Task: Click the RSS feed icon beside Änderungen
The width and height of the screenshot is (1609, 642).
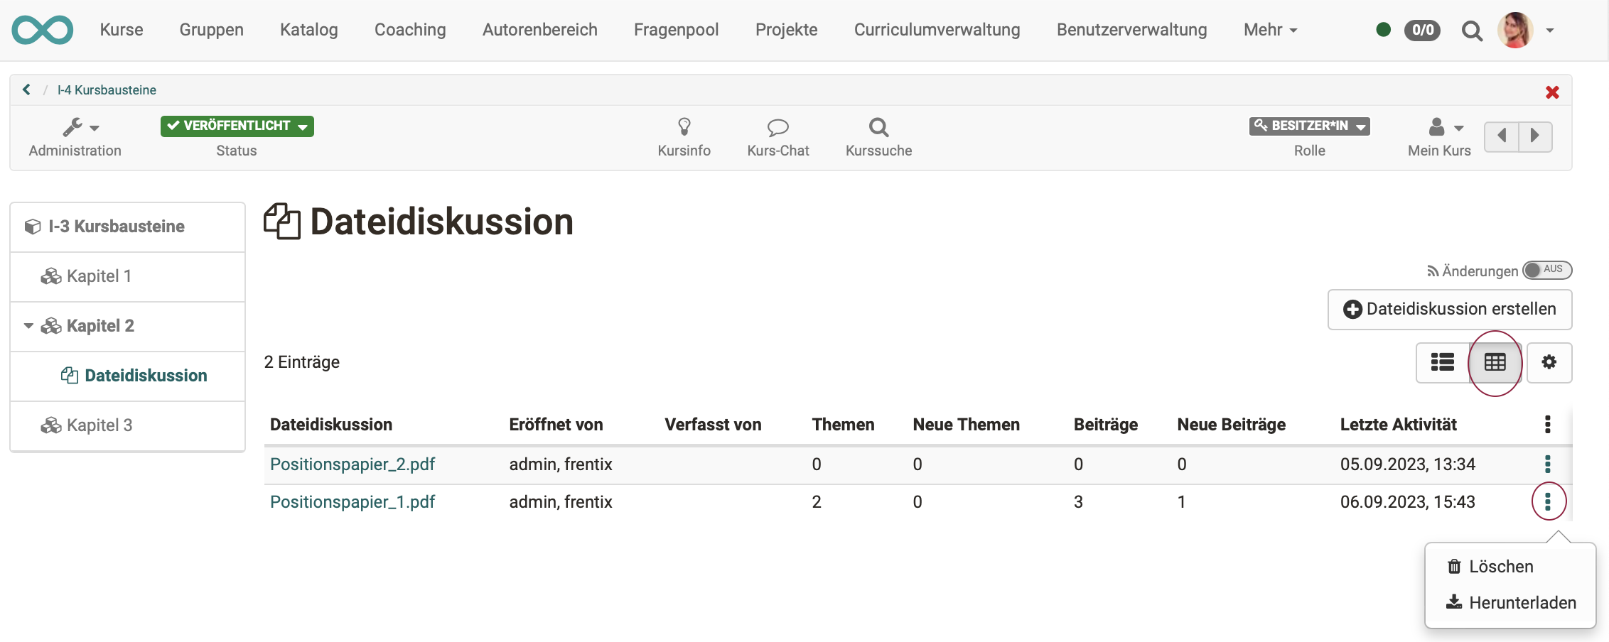Action: (x=1431, y=271)
